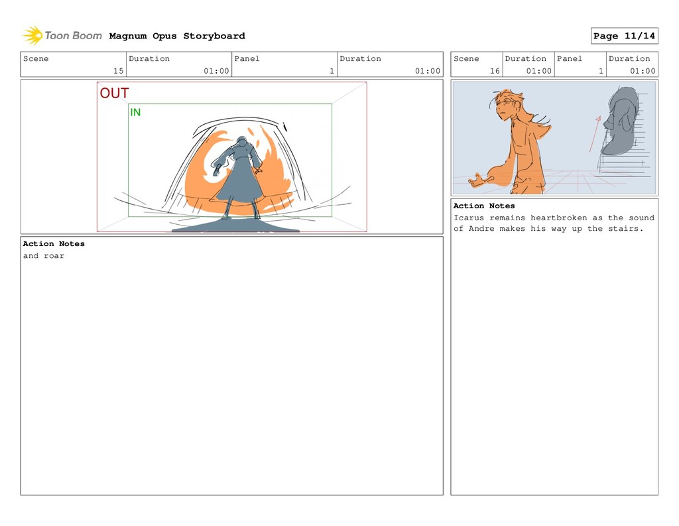Select scene number 16

click(495, 71)
